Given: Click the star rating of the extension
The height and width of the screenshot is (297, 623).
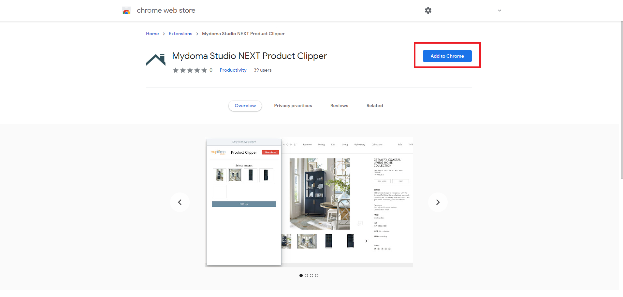Looking at the screenshot, I should (x=190, y=70).
